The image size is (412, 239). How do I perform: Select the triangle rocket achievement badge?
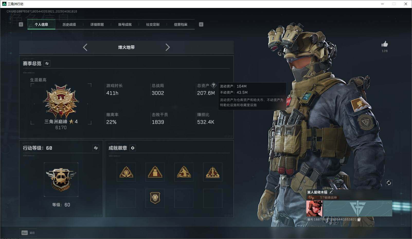(x=213, y=172)
